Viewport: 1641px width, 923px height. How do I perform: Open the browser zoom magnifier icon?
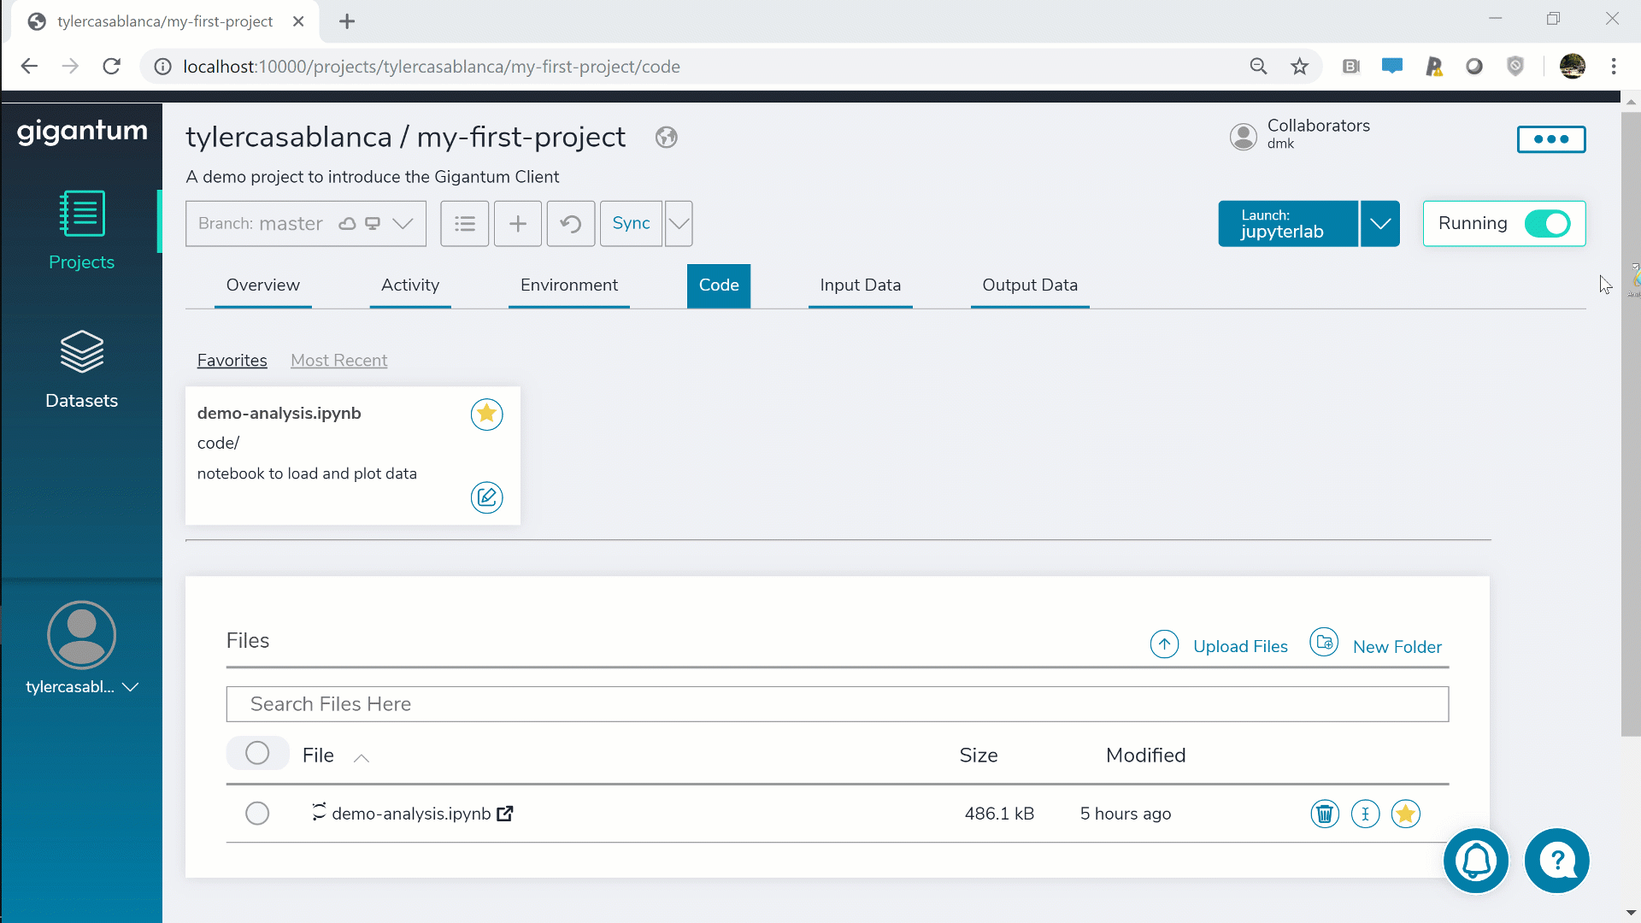point(1258,67)
